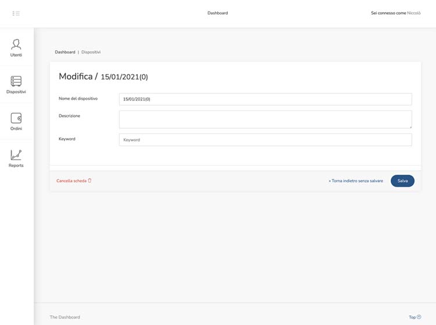Open the Utenti section user icon
Screen dimensions: 436x325
pyautogui.click(x=16, y=44)
